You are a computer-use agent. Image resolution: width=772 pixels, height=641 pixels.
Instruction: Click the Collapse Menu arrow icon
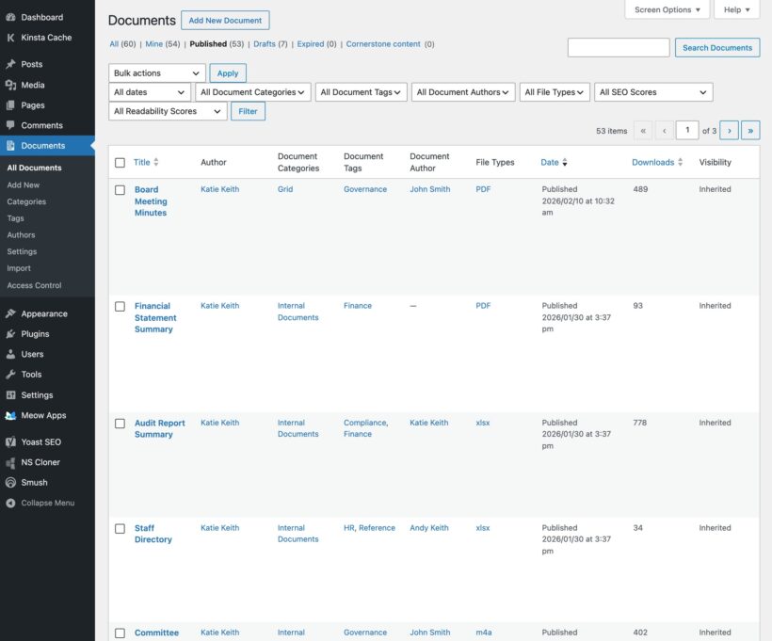(x=10, y=503)
